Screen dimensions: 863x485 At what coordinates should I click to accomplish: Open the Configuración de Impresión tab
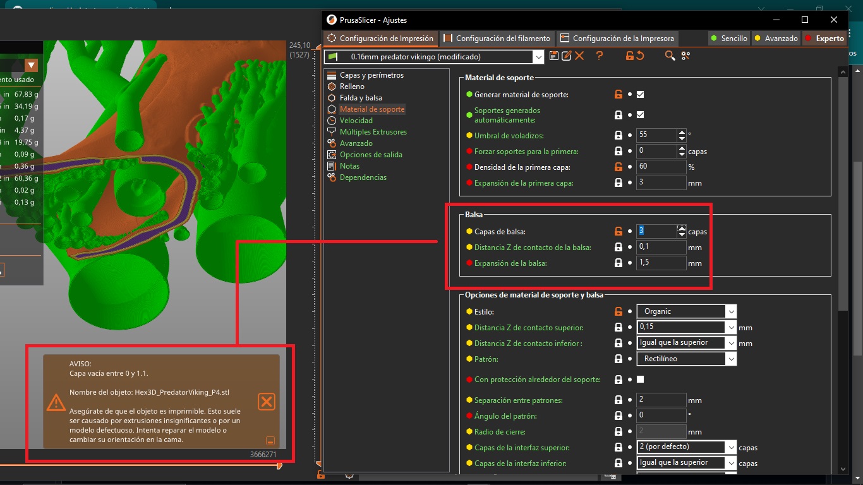click(380, 39)
